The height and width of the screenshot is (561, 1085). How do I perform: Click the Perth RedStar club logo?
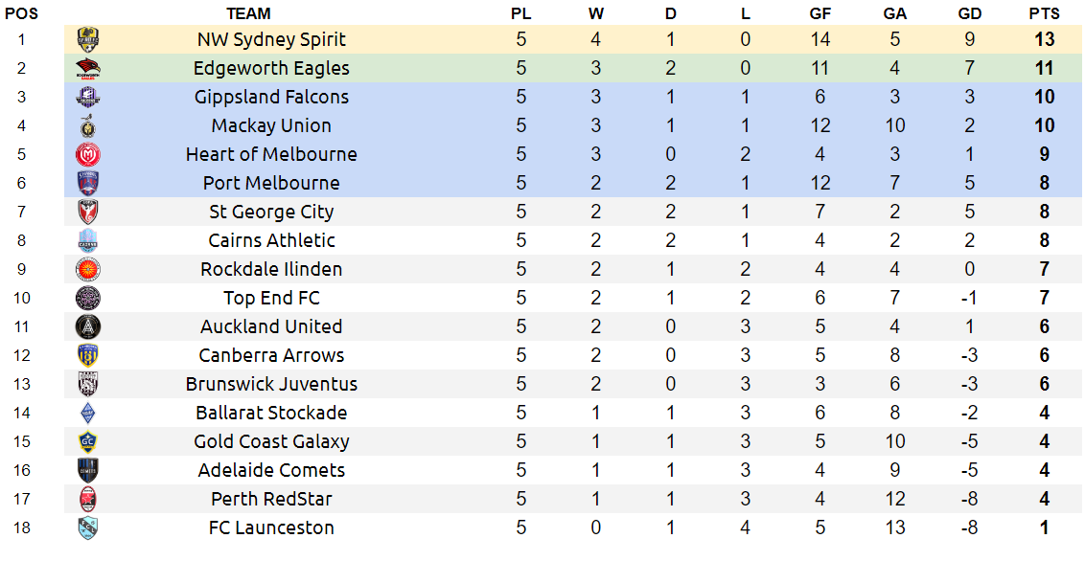click(88, 499)
